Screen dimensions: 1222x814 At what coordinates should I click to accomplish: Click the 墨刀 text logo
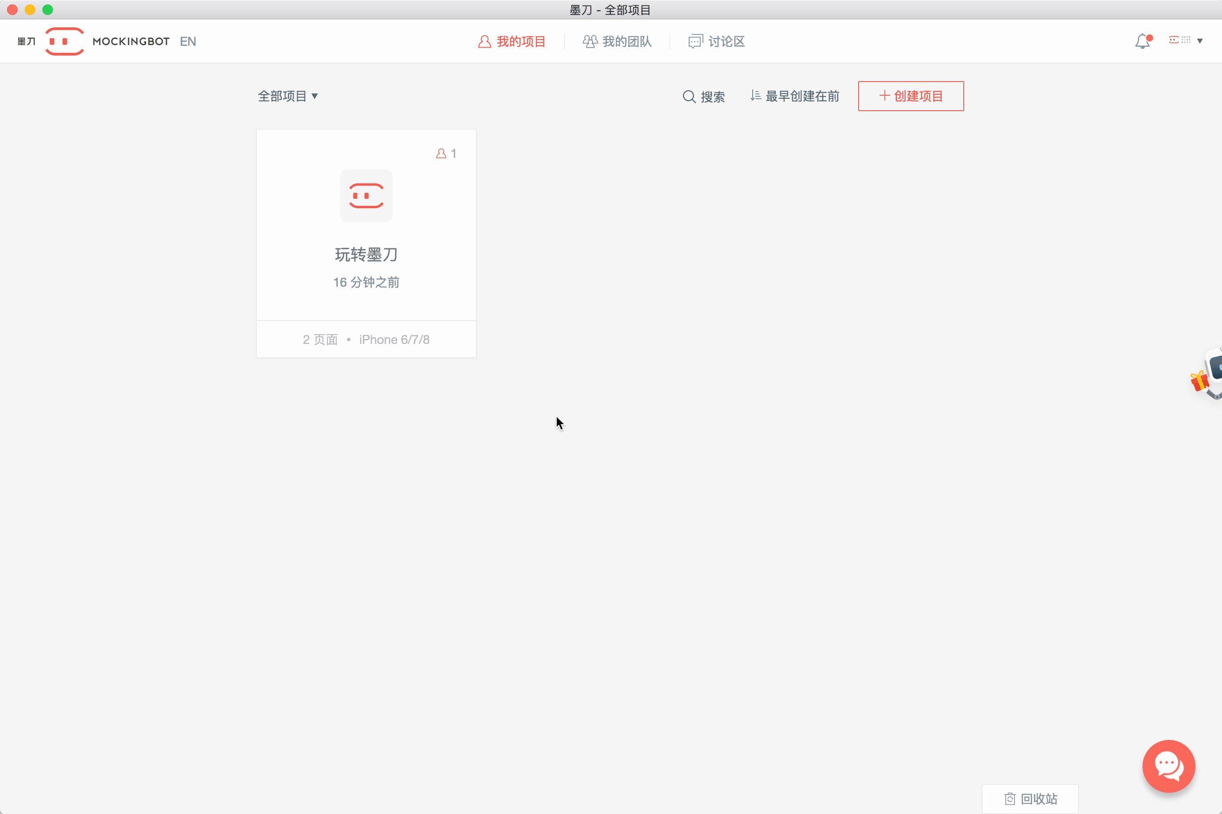26,41
